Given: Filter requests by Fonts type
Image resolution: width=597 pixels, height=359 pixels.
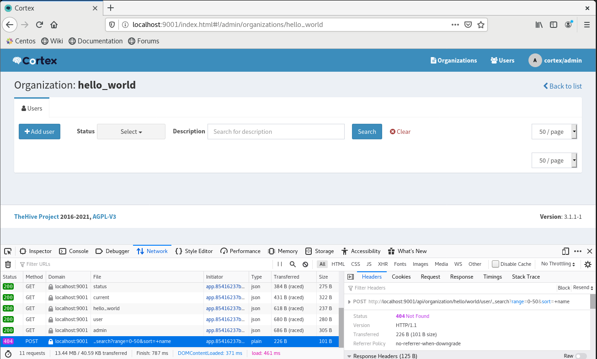Looking at the screenshot, I should click(400, 264).
